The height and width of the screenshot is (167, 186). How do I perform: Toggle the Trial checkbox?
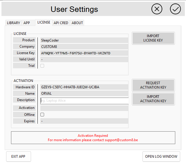42,66
